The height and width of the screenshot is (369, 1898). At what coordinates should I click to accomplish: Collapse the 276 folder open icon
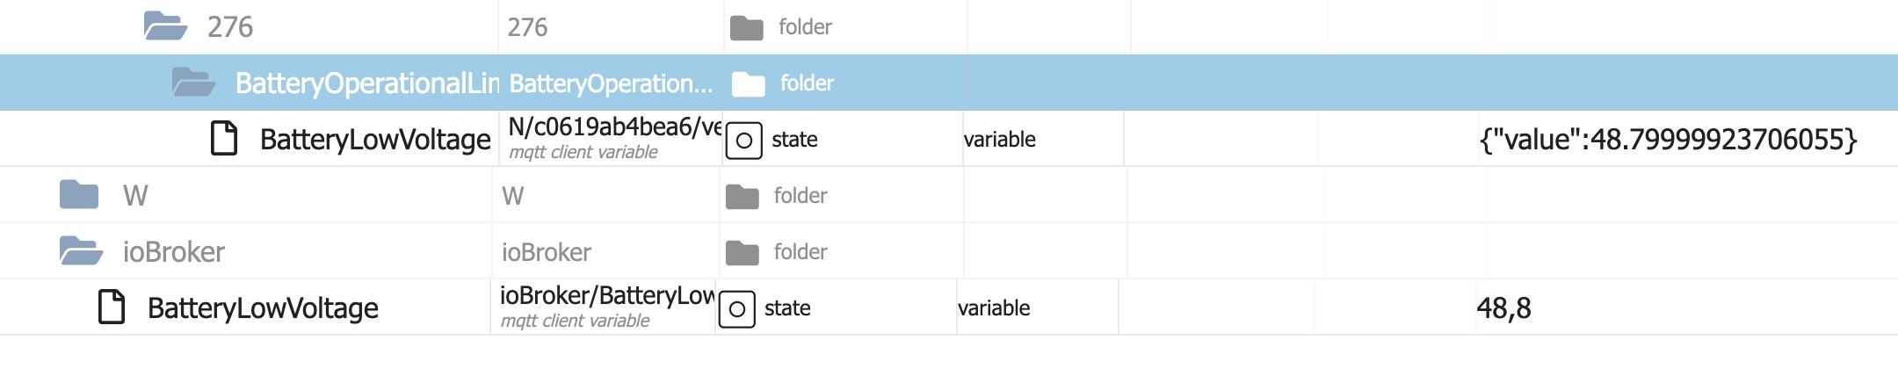point(165,26)
